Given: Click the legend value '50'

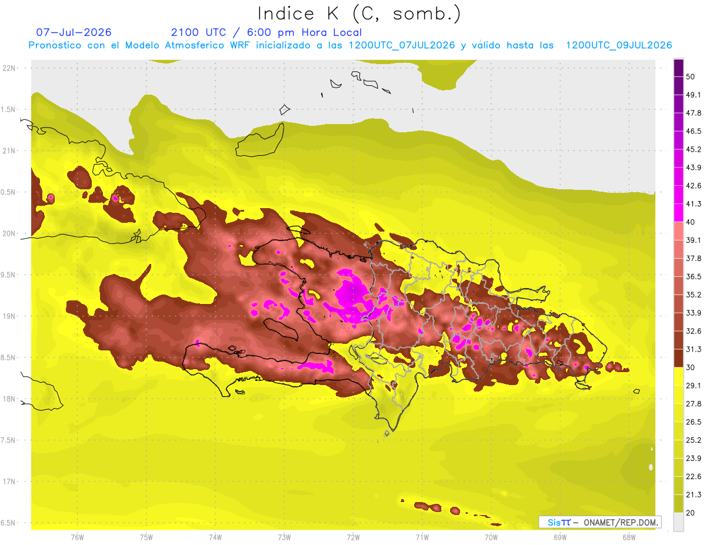Looking at the screenshot, I should pos(691,76).
